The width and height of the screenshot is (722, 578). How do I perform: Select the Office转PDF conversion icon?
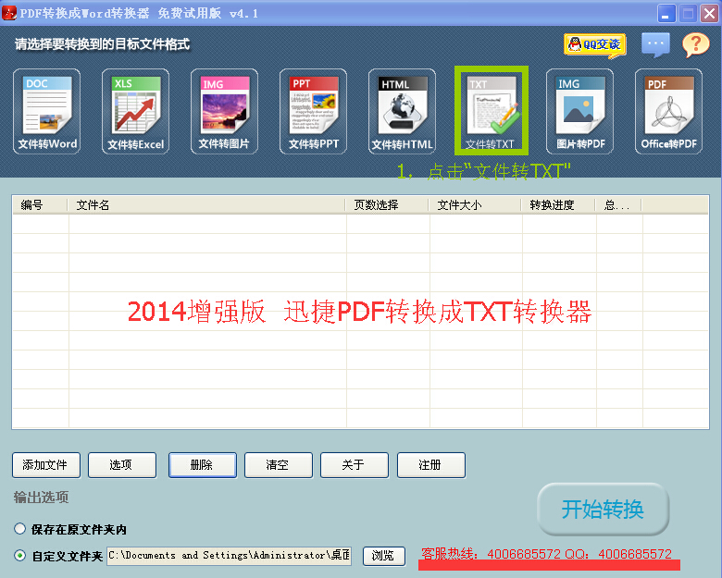(668, 111)
